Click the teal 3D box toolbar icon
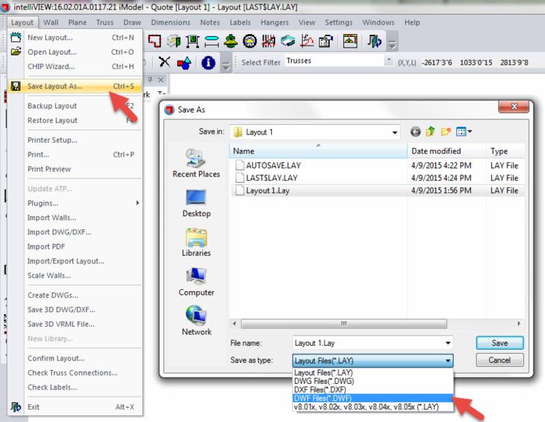The image size is (545, 422). pyautogui.click(x=287, y=42)
